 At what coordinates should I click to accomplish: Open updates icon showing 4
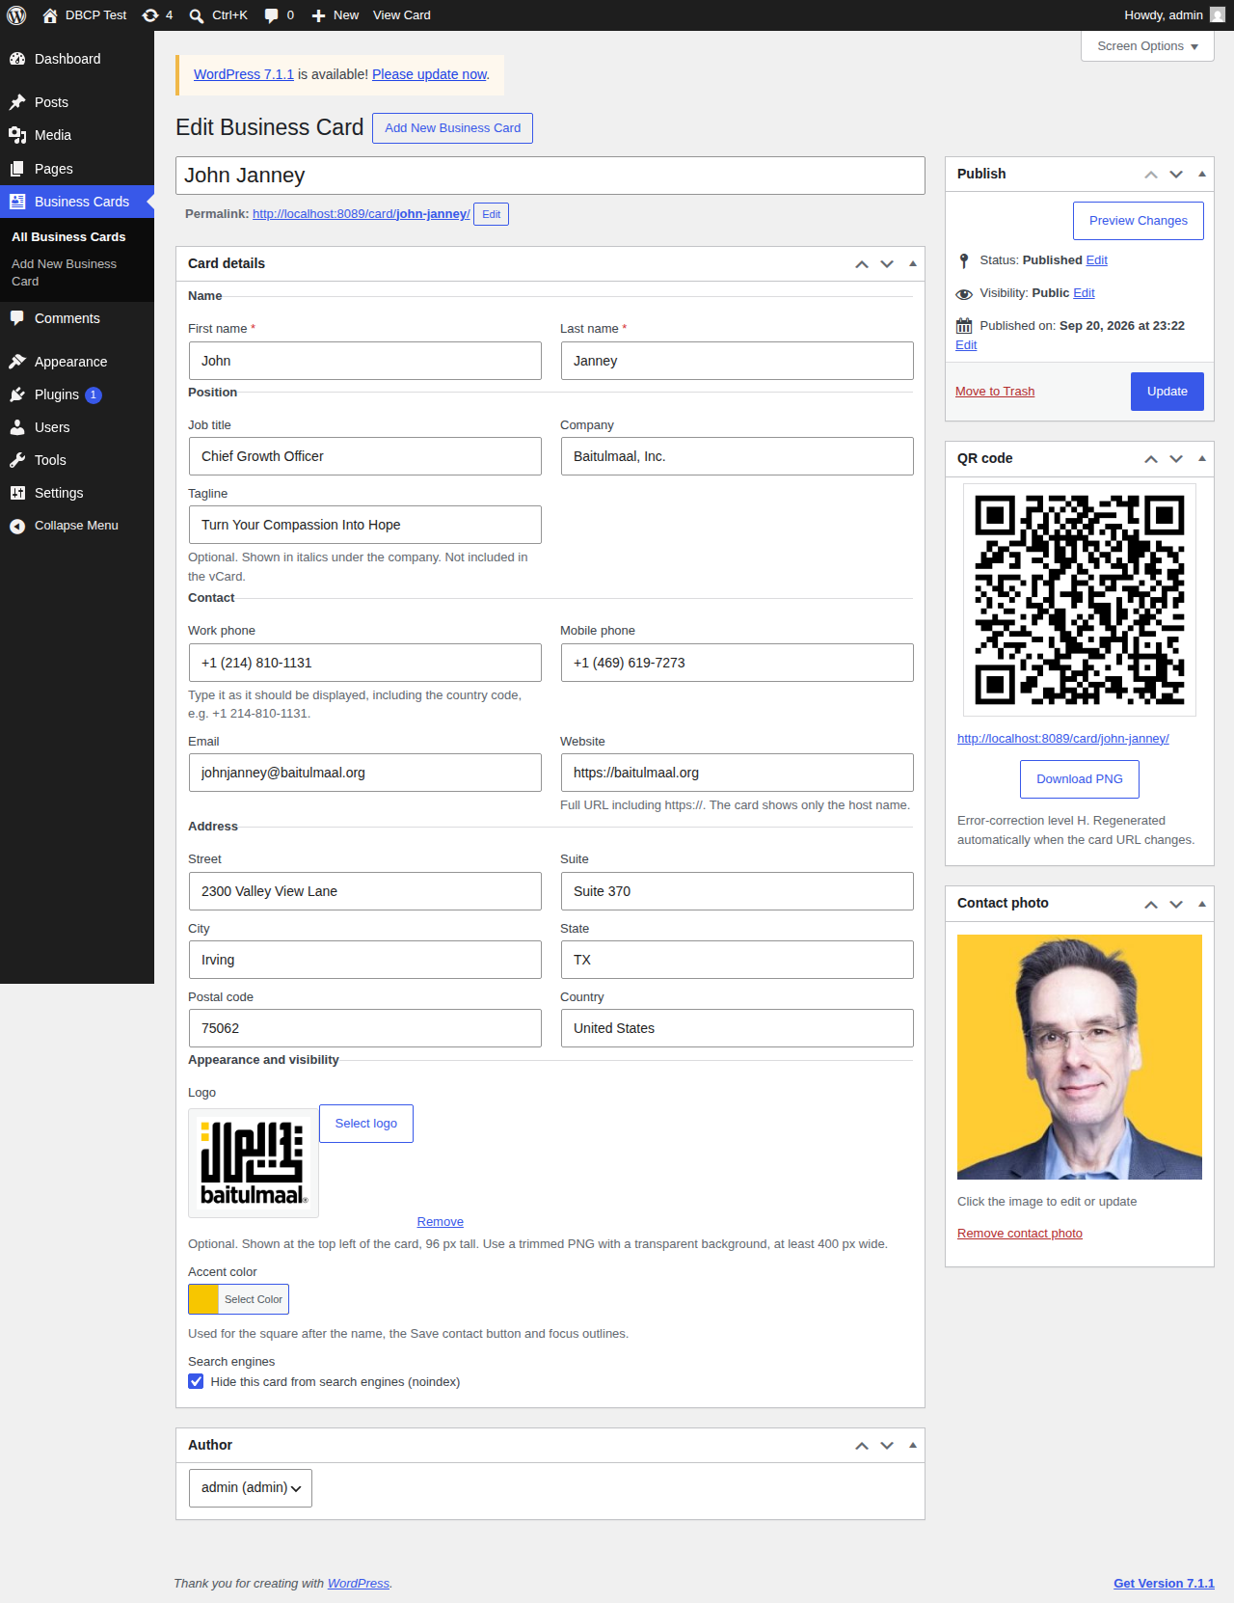pyautogui.click(x=150, y=15)
